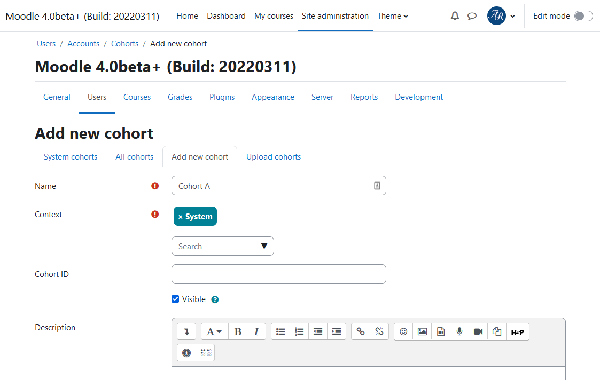The image size is (600, 380).
Task: Toggle bold formatting
Action: pos(238,331)
